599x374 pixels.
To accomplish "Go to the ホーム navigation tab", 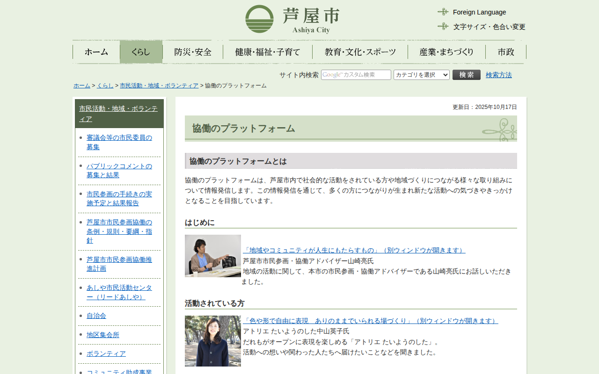I will click(96, 52).
